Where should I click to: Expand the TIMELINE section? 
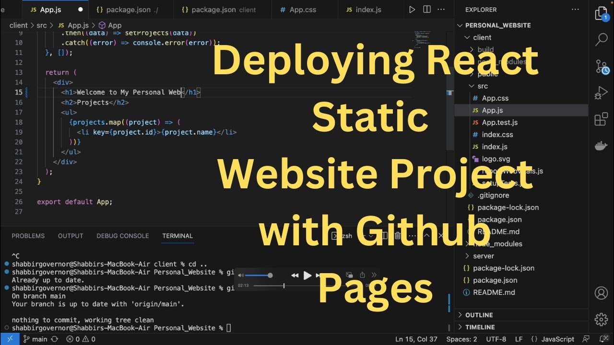(x=521, y=327)
